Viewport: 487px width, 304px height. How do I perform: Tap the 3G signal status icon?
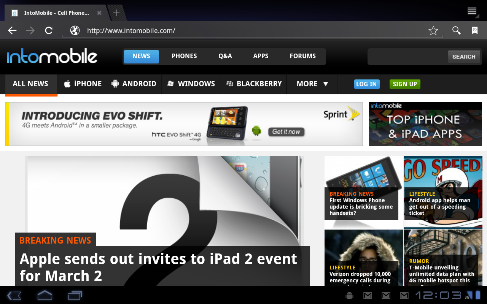coord(468,295)
